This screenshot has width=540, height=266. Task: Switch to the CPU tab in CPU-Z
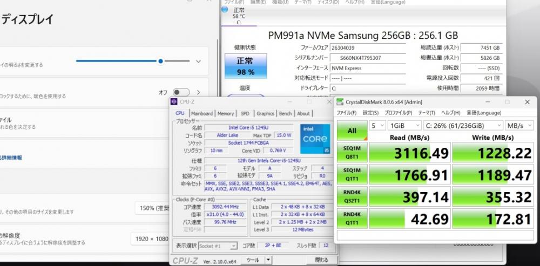[180, 113]
